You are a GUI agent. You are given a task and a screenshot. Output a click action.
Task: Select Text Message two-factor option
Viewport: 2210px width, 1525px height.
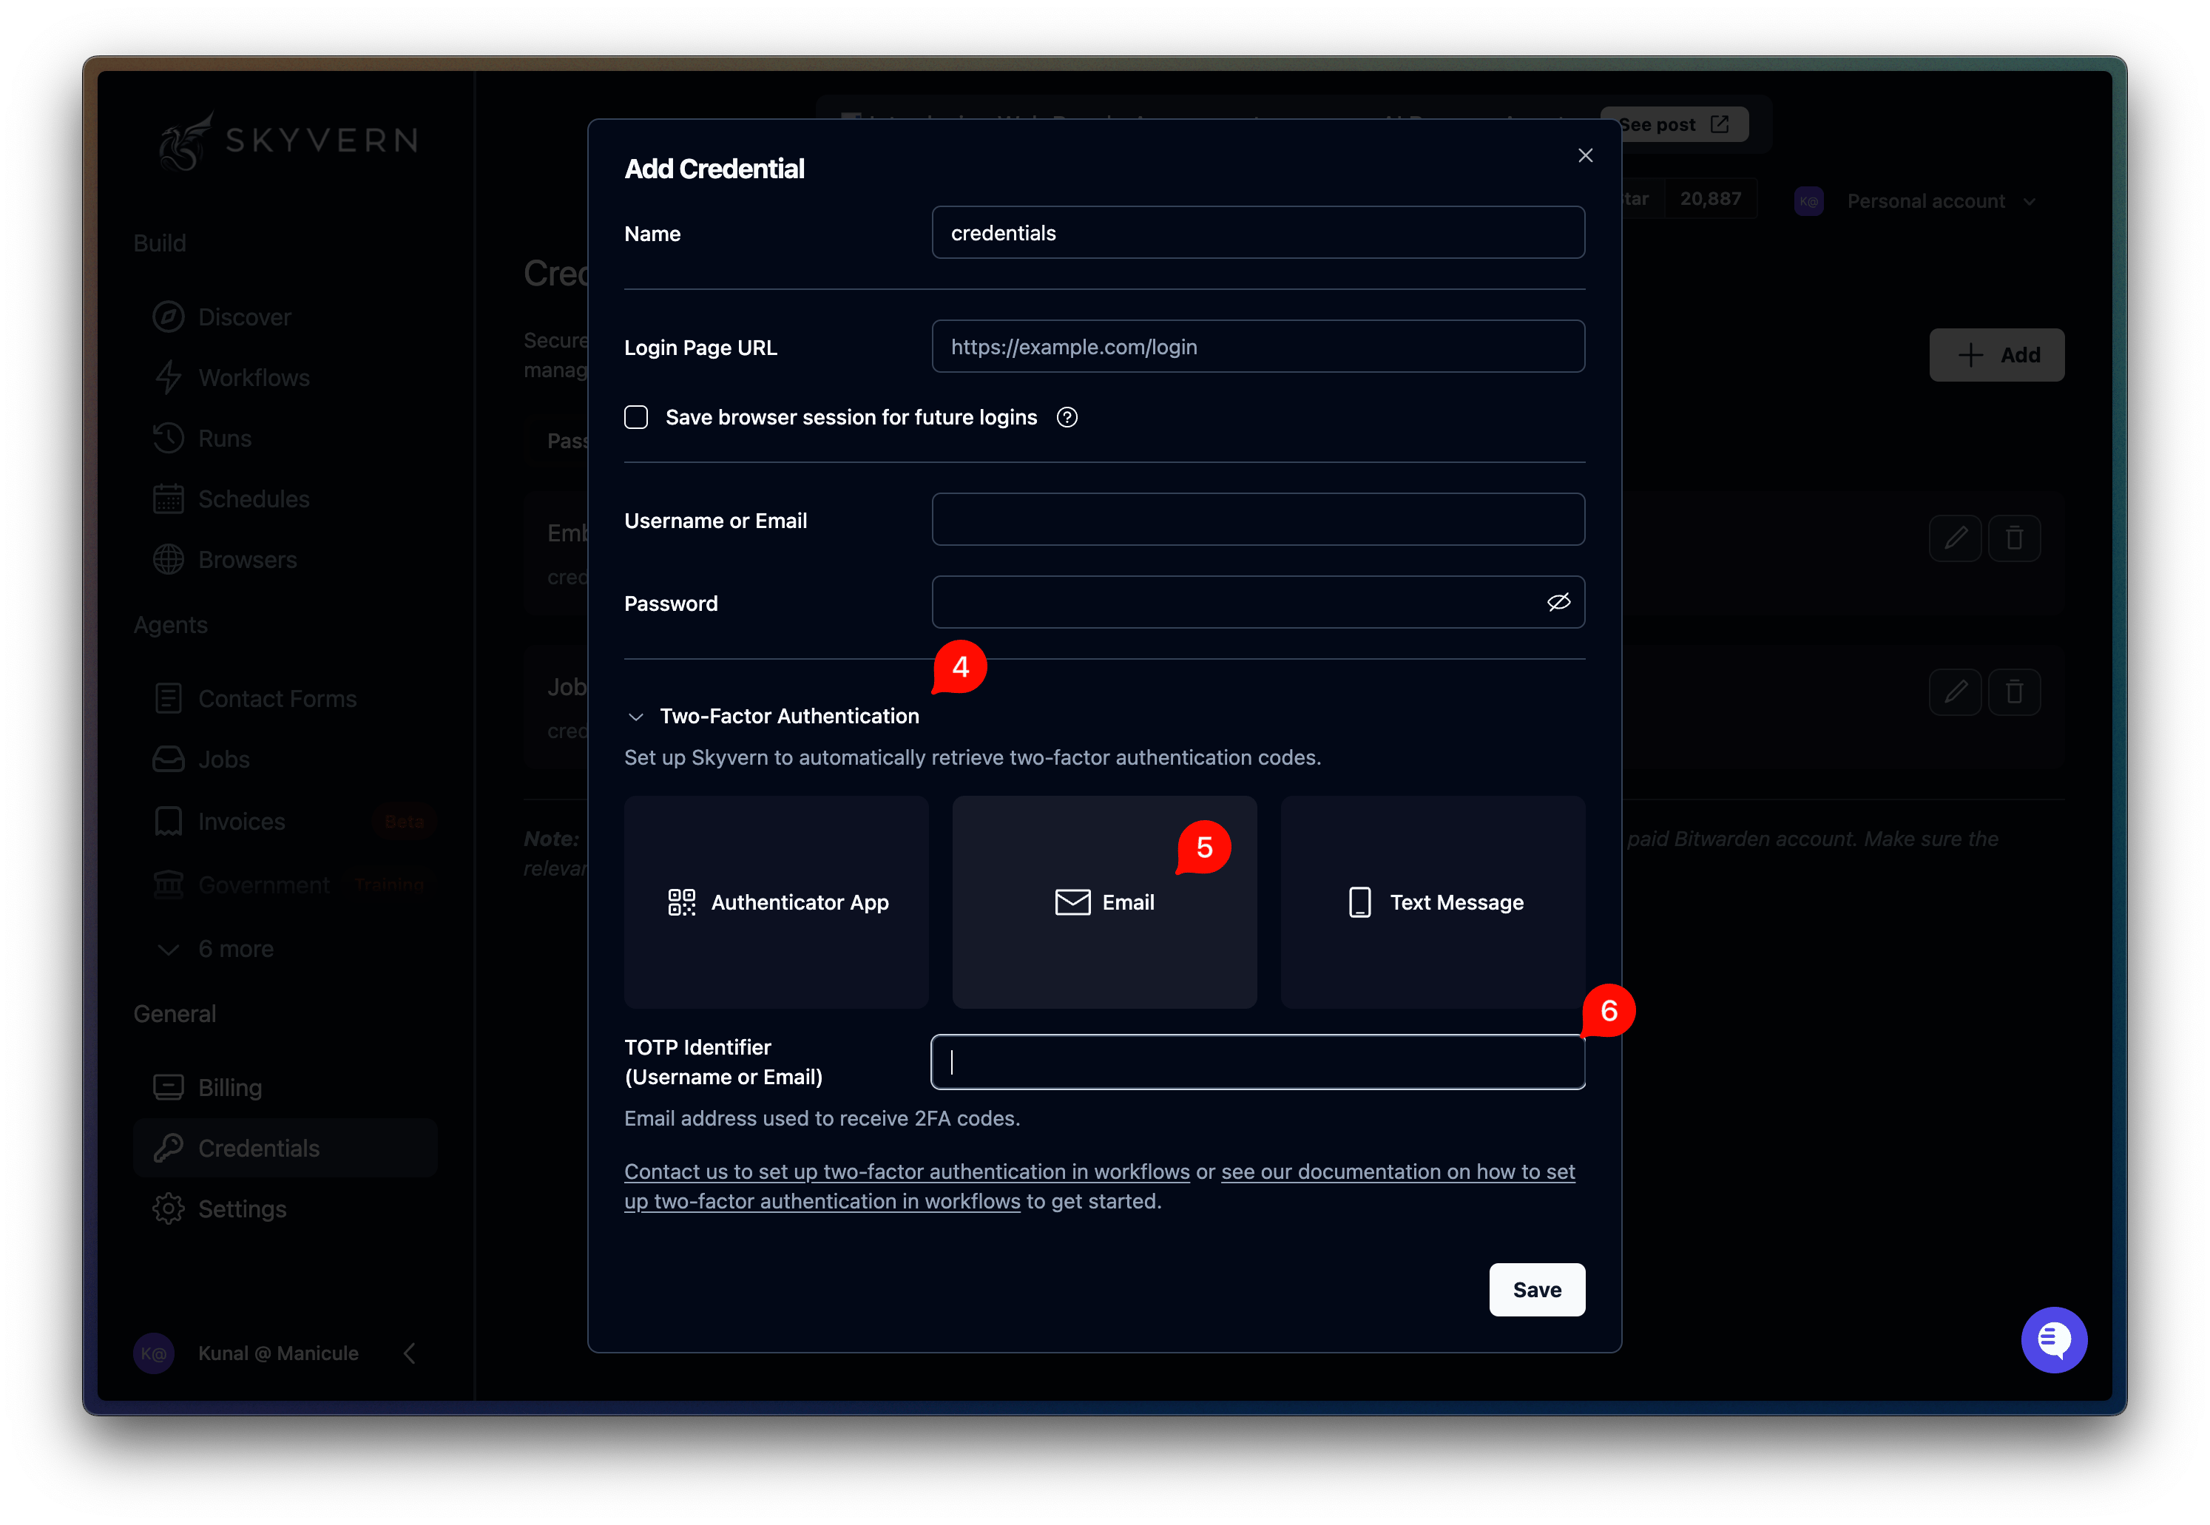(x=1432, y=902)
